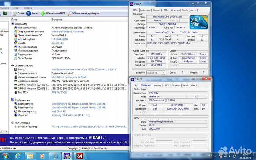Image resolution: width=256 pixels, height=160 pixels.
Task: Open the Mobile DualCore Intel Core 2 Duo link
Action: click(84, 70)
